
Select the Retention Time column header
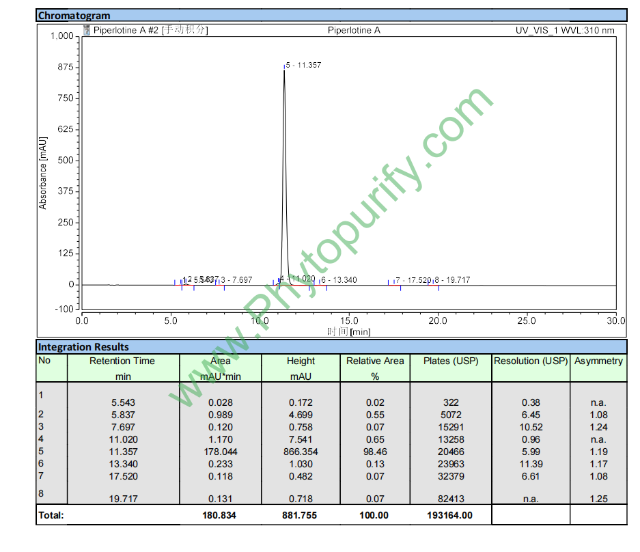tap(123, 361)
